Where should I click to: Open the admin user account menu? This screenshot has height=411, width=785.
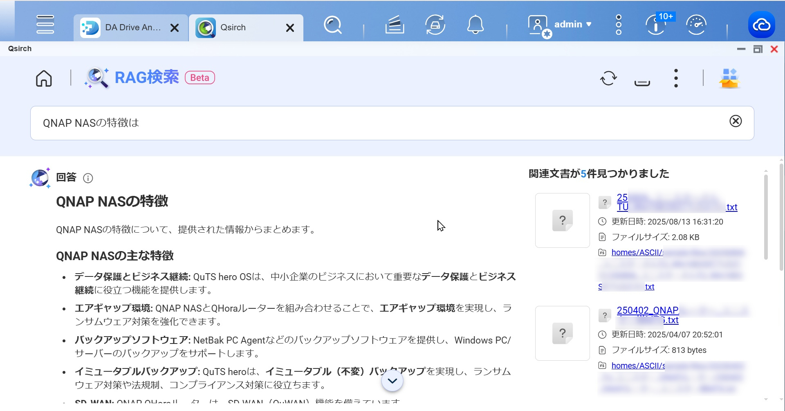point(573,25)
